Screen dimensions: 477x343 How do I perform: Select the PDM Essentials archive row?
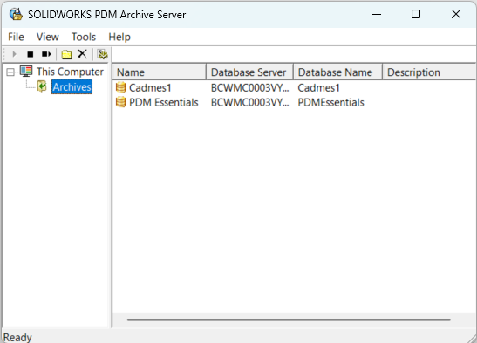[x=294, y=102]
